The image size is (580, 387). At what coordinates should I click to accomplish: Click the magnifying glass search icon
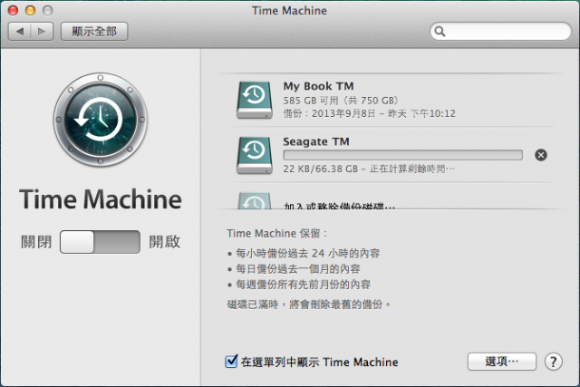[x=440, y=32]
